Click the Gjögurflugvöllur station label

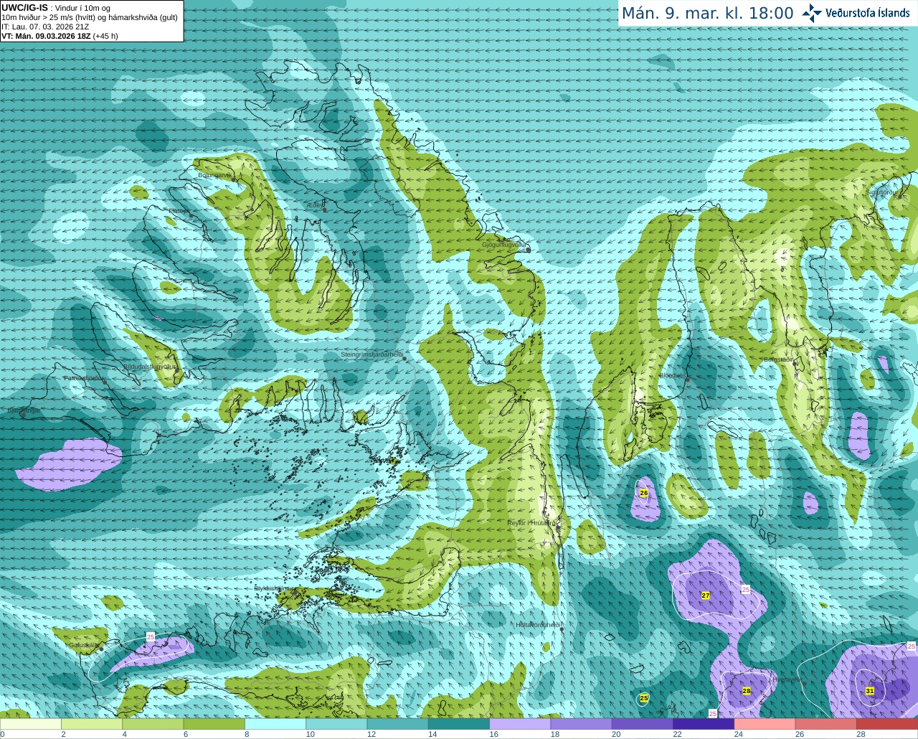(x=504, y=245)
